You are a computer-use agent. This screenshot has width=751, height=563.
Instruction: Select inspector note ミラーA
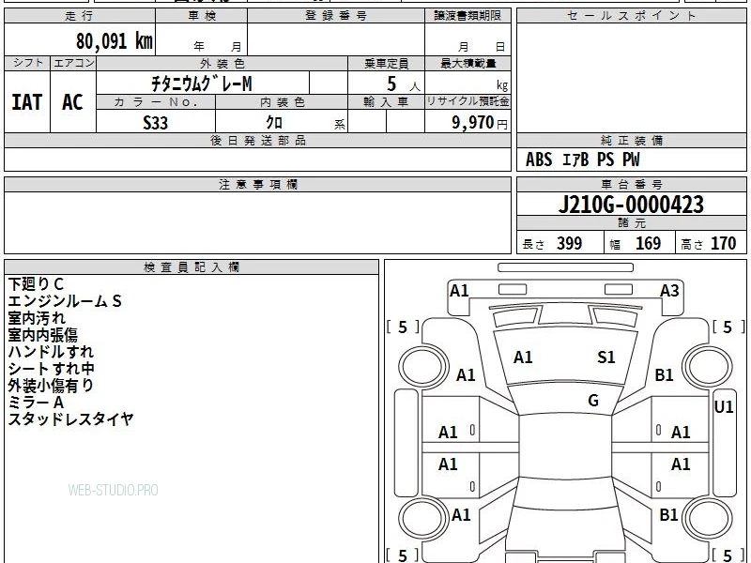[36, 403]
